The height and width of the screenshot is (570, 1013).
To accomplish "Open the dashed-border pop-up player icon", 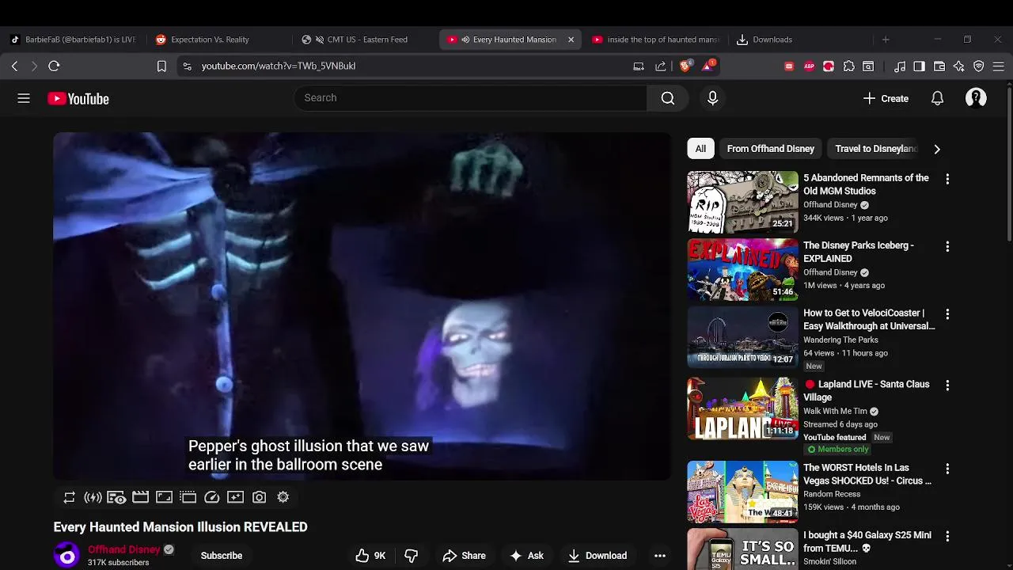I will (188, 497).
